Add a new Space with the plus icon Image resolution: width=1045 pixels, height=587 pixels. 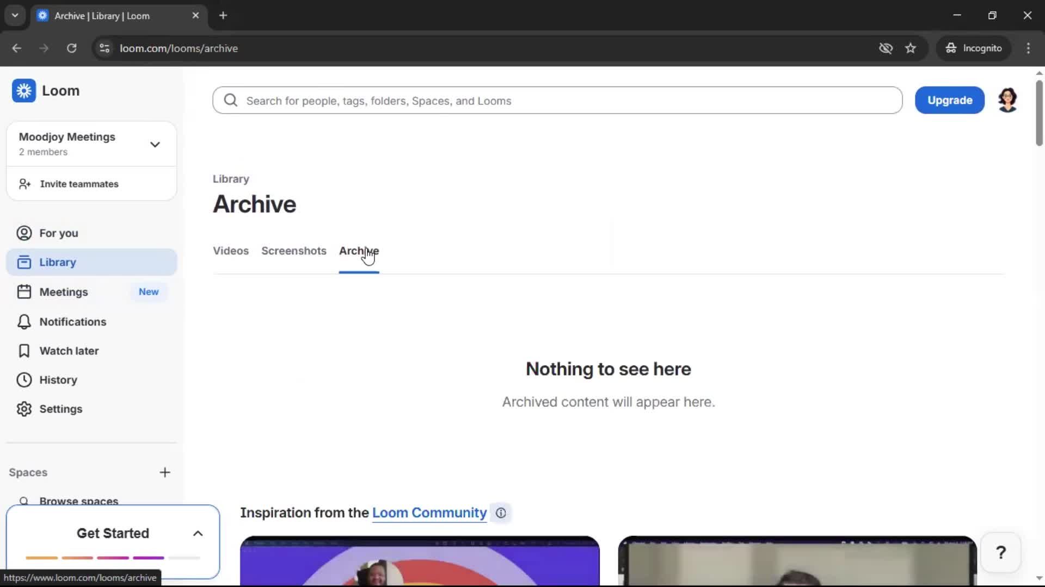point(165,472)
